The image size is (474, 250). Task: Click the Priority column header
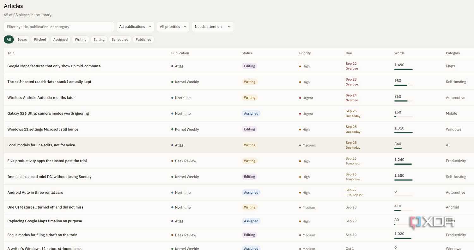click(x=305, y=53)
